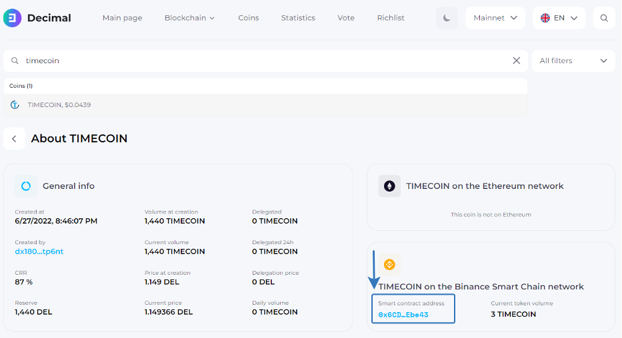Open smart contract address 0x6CD...Ebe43
The image size is (622, 338).
point(403,314)
